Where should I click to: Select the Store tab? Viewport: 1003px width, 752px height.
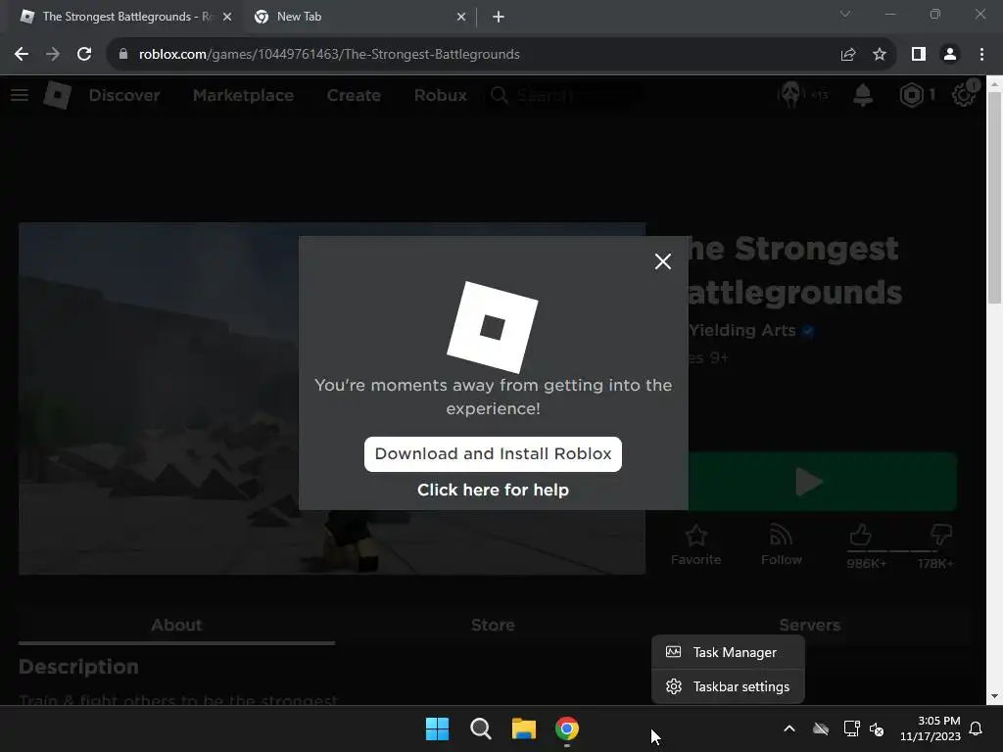493,625
